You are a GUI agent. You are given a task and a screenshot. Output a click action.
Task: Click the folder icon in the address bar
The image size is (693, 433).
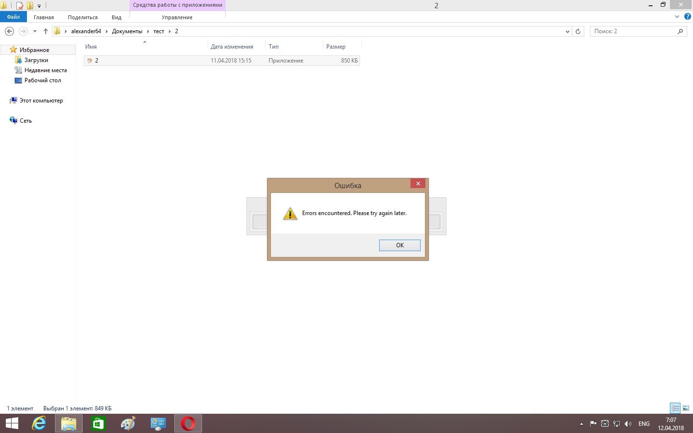[57, 31]
